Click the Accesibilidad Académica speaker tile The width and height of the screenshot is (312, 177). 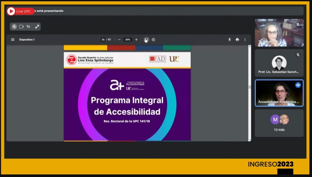[279, 93]
